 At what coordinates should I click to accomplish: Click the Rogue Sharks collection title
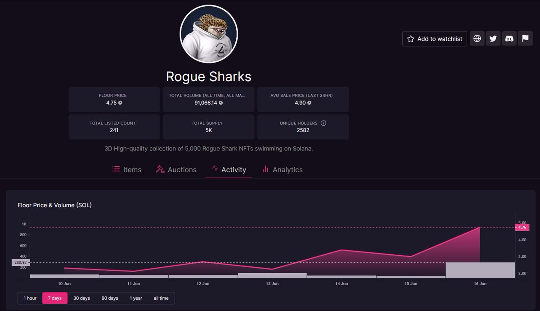(209, 76)
